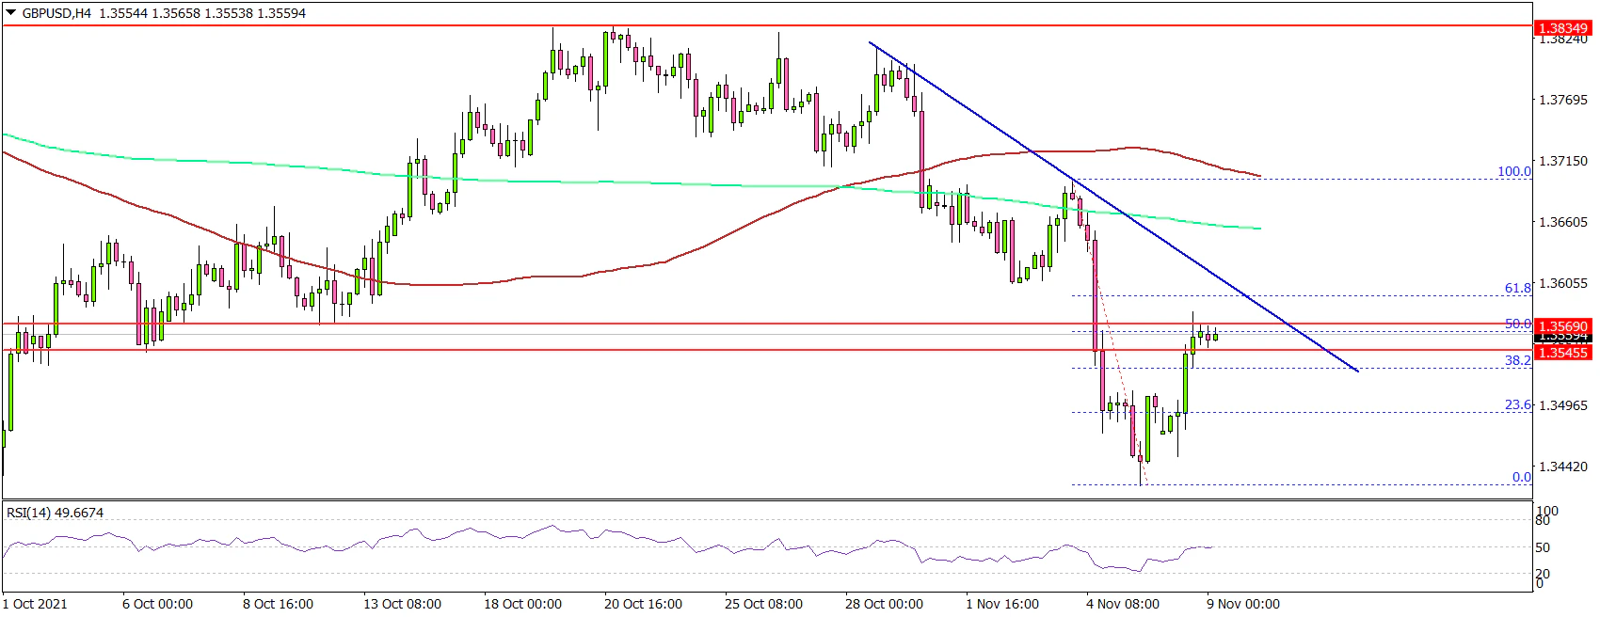Click the Fibonacci 23.6 level label
Screen dimensions: 1600x617
[x=1517, y=404]
